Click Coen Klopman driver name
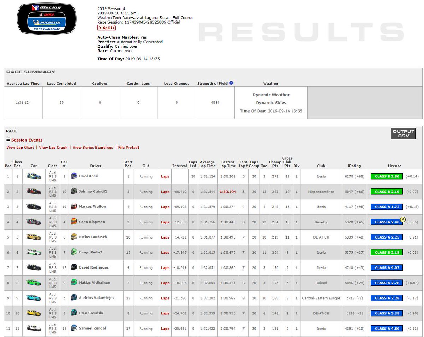 [92, 222]
